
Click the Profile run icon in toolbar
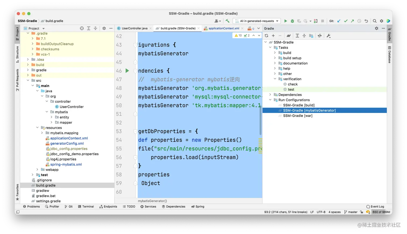pos(306,21)
